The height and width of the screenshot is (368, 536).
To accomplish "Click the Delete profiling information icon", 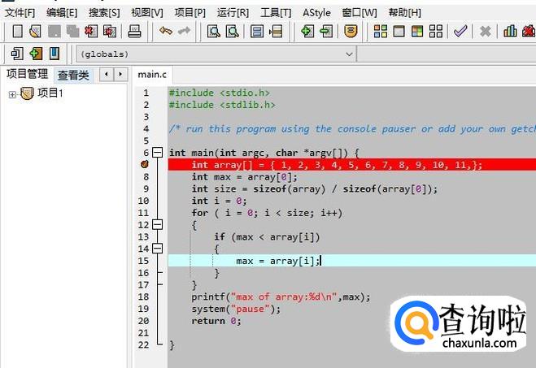I will [x=529, y=32].
